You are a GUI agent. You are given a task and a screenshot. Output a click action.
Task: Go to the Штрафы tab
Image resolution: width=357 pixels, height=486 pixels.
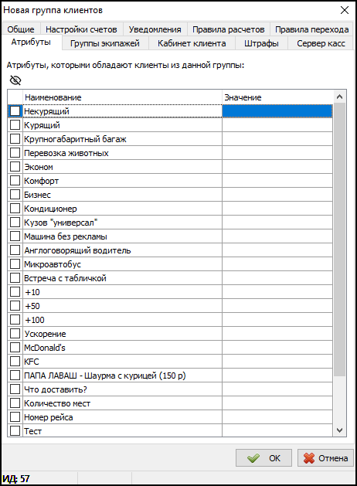261,43
